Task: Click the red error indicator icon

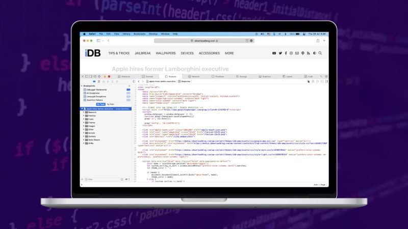Action: pyautogui.click(x=109, y=76)
